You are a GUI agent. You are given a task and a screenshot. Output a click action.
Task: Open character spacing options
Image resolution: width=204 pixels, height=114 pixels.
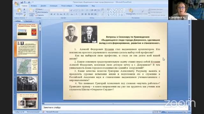(x=68, y=14)
